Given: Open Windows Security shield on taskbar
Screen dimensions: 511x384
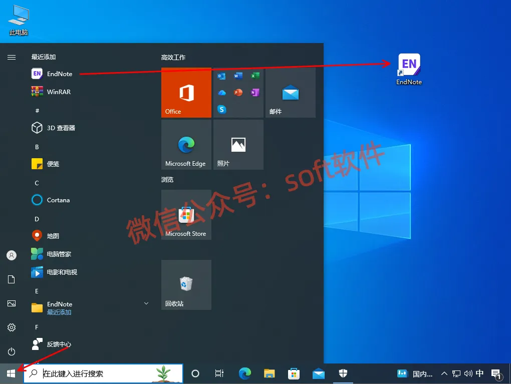Looking at the screenshot, I should (x=343, y=373).
